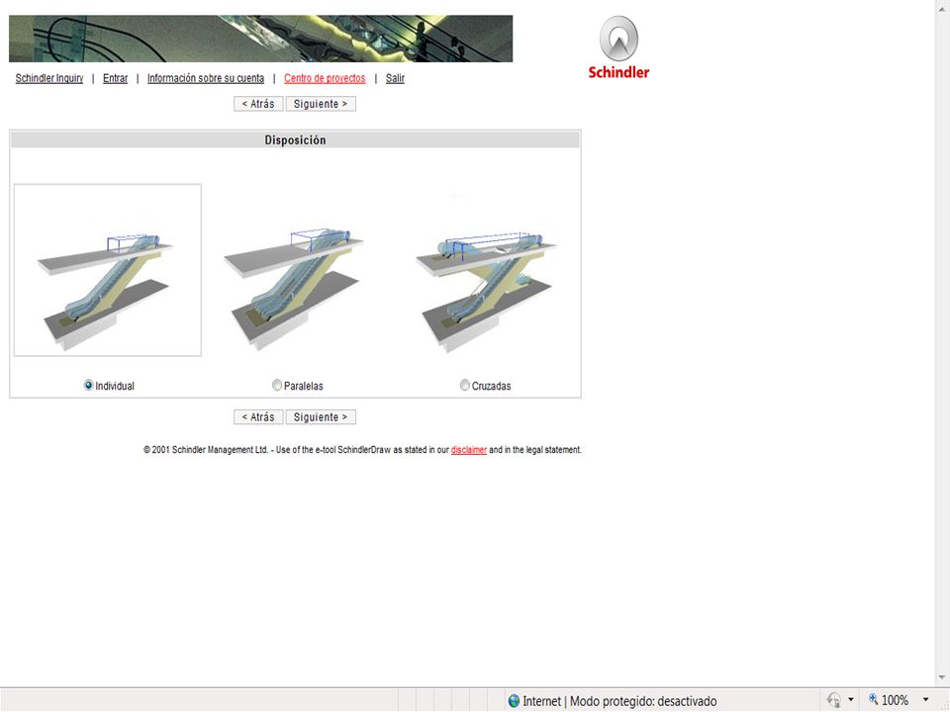The width and height of the screenshot is (950, 712).
Task: Open the Entrar link
Action: [115, 78]
